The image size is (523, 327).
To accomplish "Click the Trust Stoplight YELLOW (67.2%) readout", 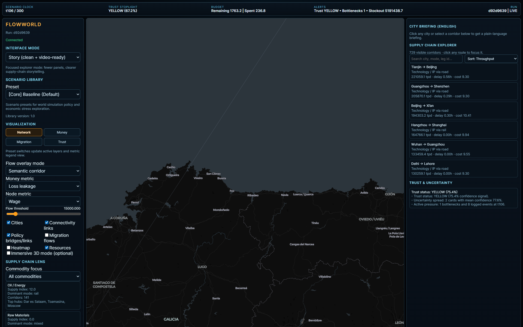I will click(123, 11).
